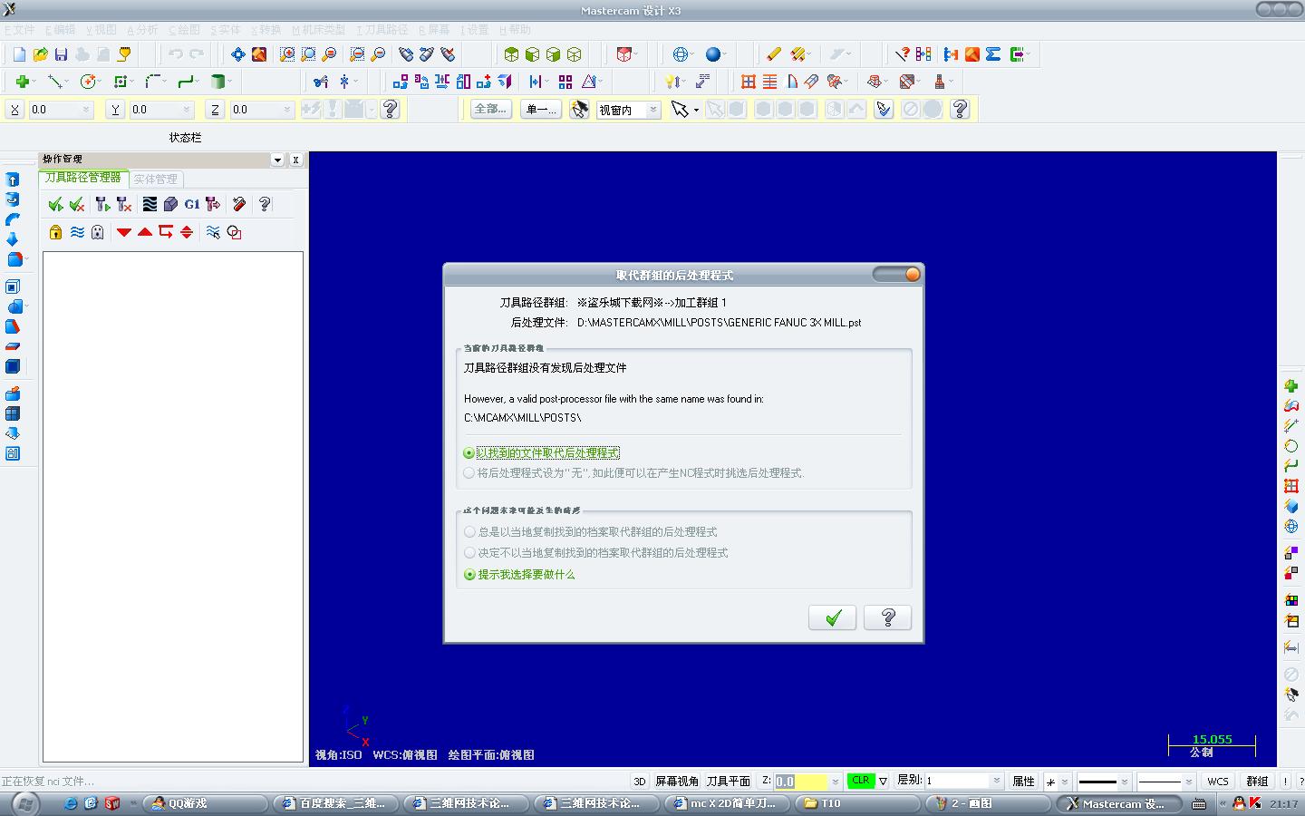Open the 刀具路径 menu
This screenshot has width=1305, height=816.
(x=382, y=30)
